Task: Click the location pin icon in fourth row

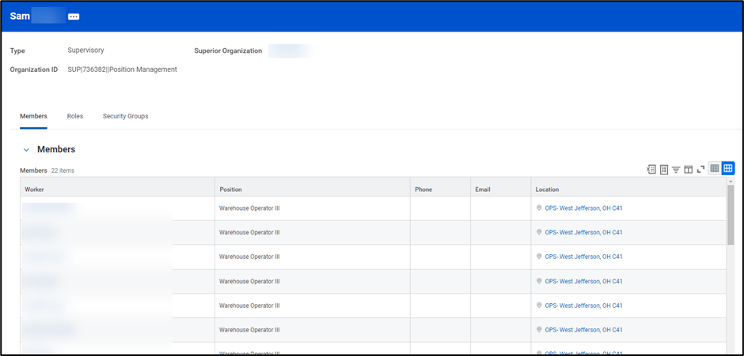Action: [539, 281]
